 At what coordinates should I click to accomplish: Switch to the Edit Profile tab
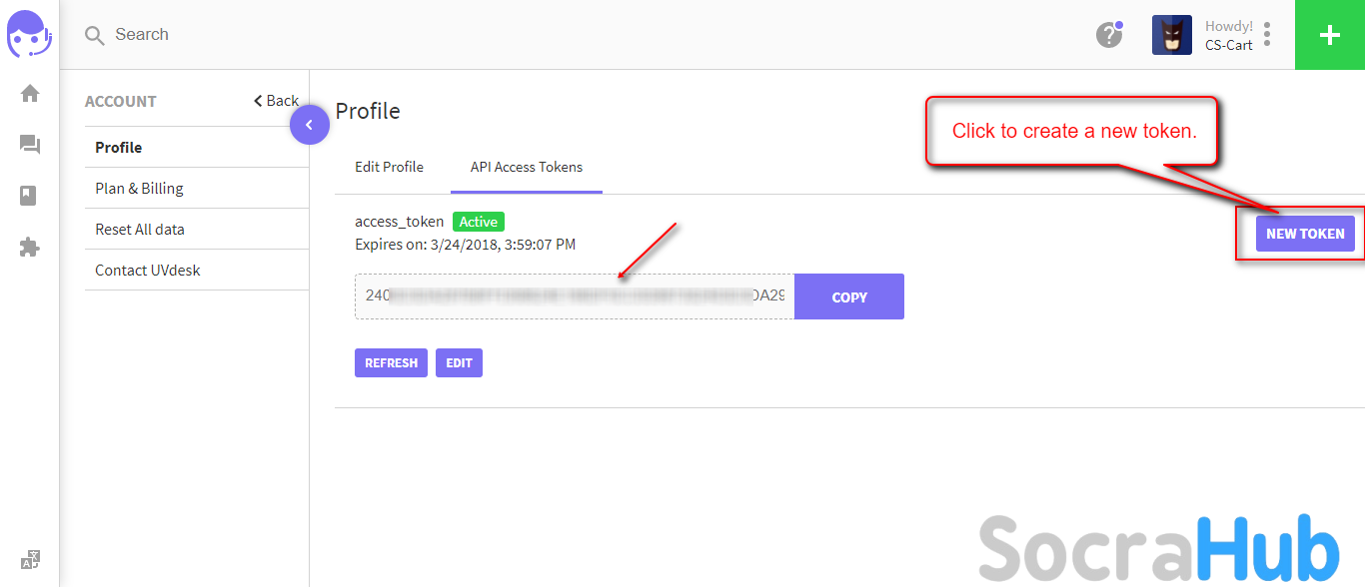click(389, 167)
